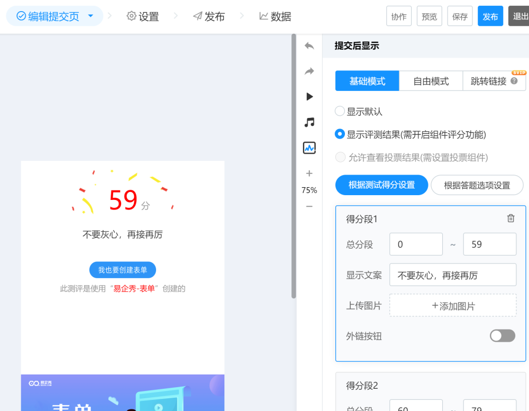Screen dimensions: 529x411
Task: Click the 显示文案 text input field
Action: tap(452, 275)
